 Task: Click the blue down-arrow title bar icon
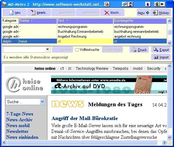click(x=148, y=4)
